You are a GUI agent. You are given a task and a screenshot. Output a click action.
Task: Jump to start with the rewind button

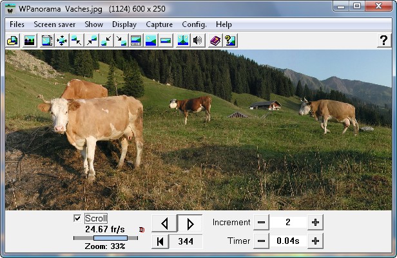coord(160,242)
